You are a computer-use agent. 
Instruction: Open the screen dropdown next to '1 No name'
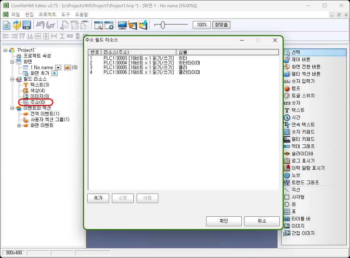(x=58, y=67)
